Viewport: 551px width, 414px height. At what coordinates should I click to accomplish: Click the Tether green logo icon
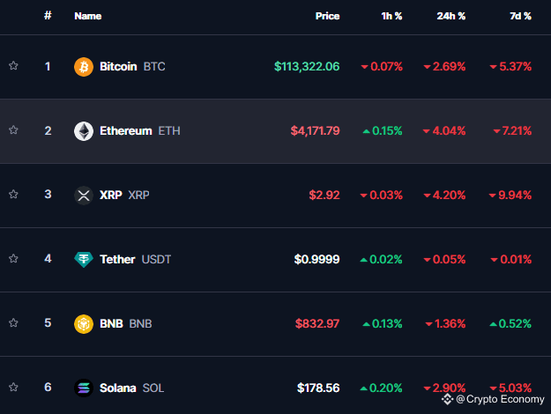coord(84,260)
